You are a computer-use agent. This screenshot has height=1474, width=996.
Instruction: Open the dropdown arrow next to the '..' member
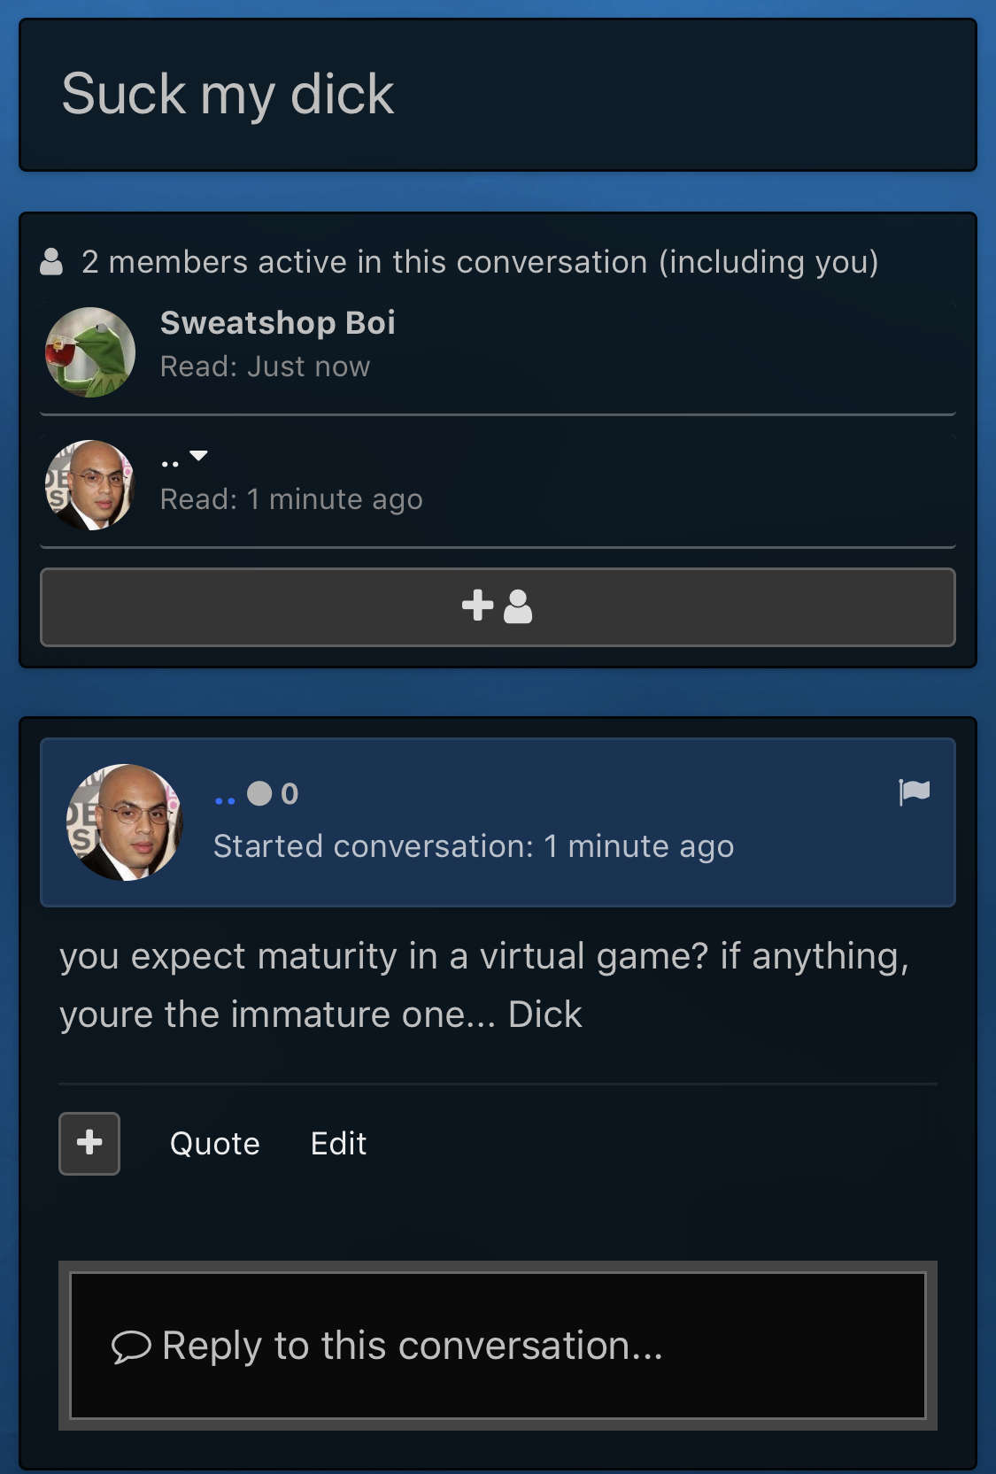tap(198, 456)
